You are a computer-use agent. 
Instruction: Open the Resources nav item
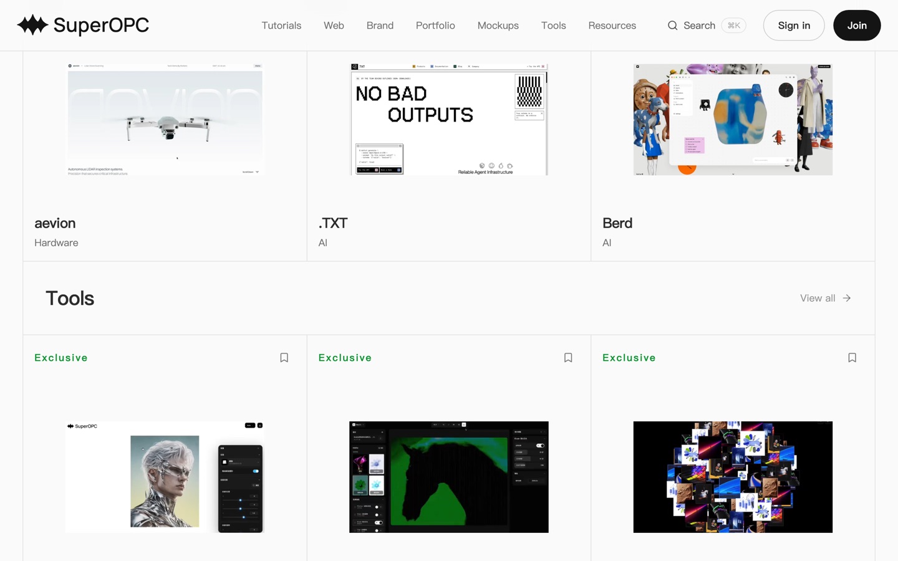612,26
